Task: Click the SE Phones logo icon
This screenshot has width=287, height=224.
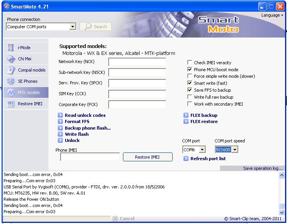Action: pyautogui.click(x=11, y=81)
